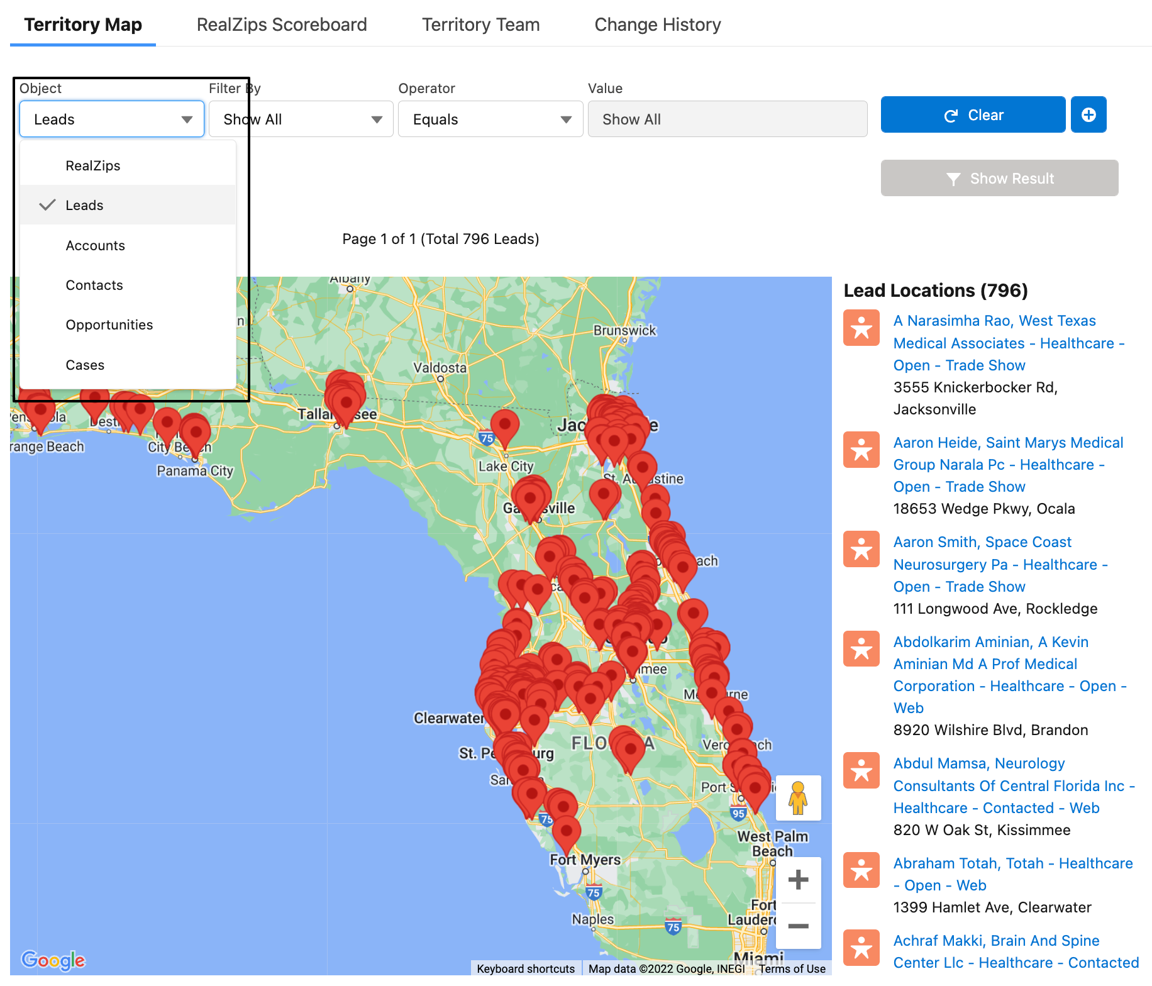The width and height of the screenshot is (1152, 986).
Task: Click lead icon beside A Narasimha Rao
Action: tap(861, 328)
